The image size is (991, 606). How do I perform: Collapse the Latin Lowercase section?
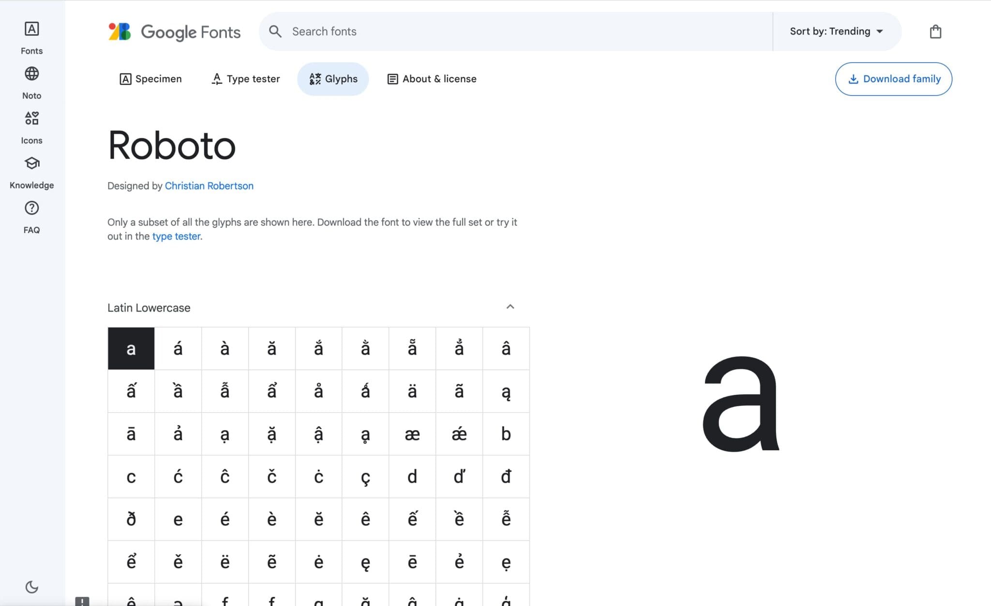click(x=510, y=307)
